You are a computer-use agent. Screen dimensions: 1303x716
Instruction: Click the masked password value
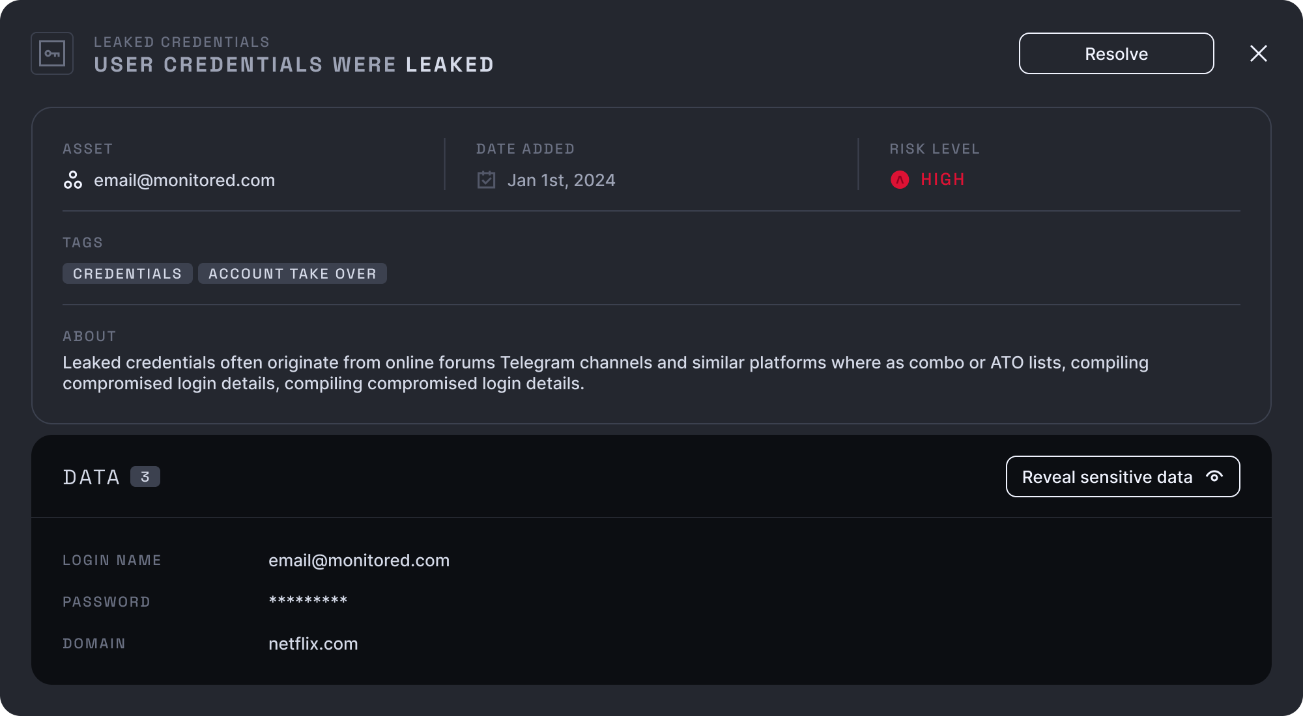click(x=308, y=600)
